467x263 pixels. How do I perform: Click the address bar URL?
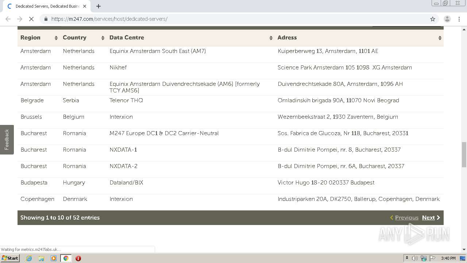[109, 19]
